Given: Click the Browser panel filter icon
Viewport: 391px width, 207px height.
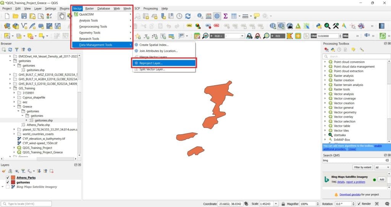Looking at the screenshot, I should coord(16,50).
